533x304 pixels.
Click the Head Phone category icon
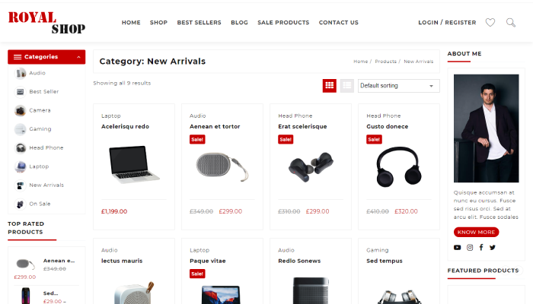20,147
